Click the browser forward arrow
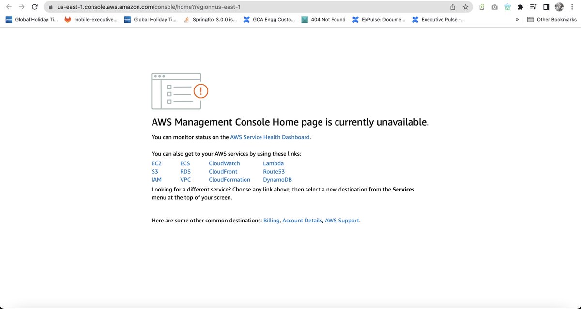The width and height of the screenshot is (581, 309). 22,7
